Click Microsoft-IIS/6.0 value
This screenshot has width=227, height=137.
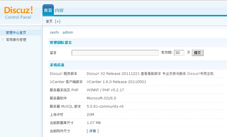(101, 98)
